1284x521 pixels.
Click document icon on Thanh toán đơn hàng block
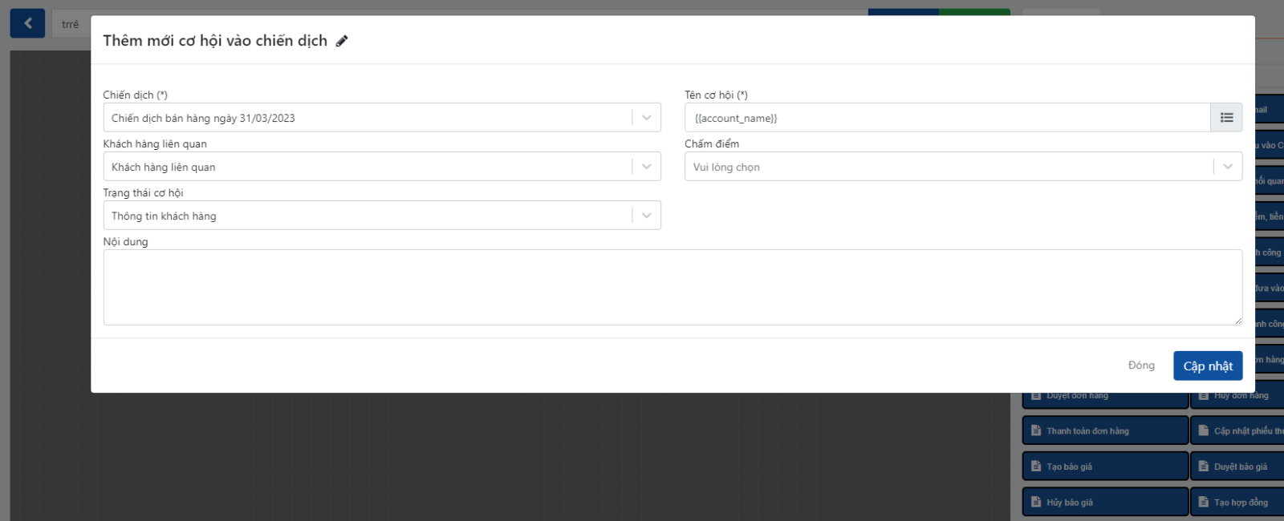1036,430
